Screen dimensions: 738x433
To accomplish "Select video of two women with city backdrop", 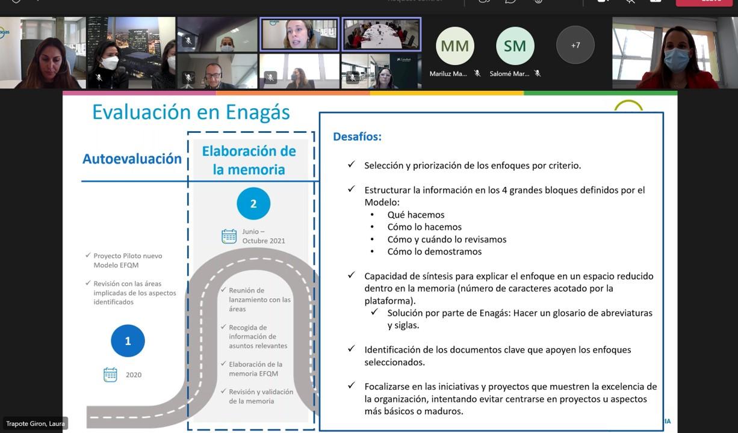I will 131,53.
